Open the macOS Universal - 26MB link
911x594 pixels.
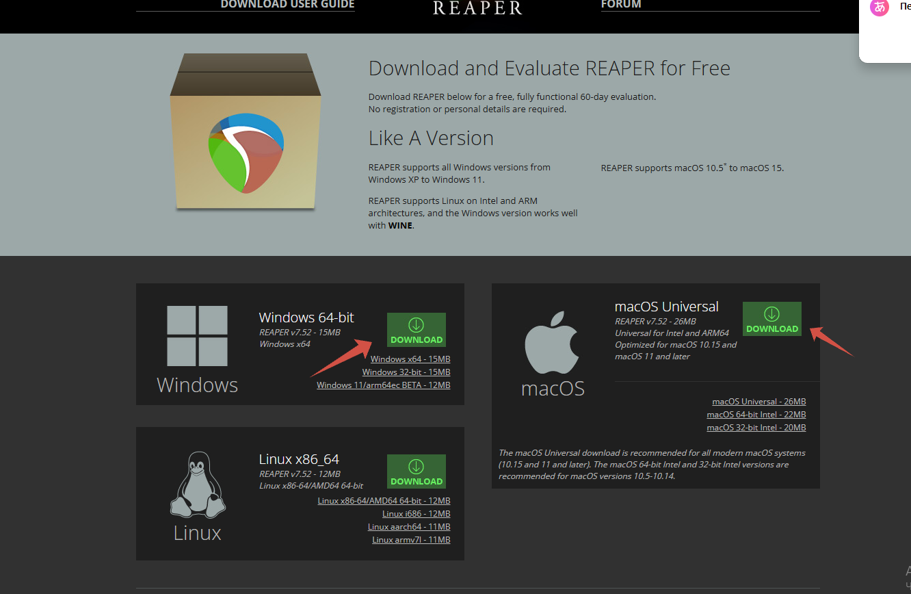759,402
